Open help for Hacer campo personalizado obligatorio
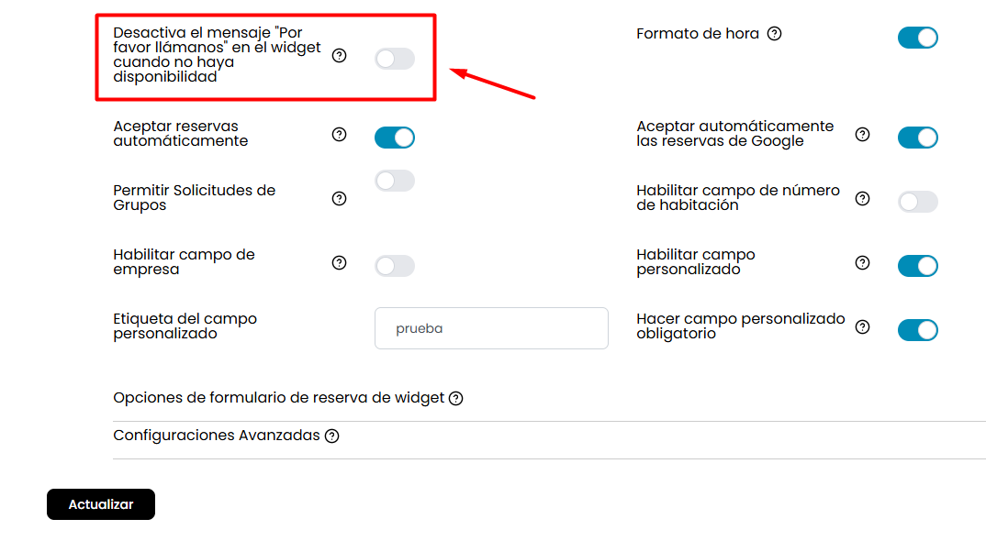Viewport: 986px width, 541px height. [862, 326]
